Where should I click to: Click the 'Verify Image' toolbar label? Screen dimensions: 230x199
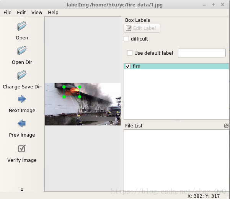point(22,160)
